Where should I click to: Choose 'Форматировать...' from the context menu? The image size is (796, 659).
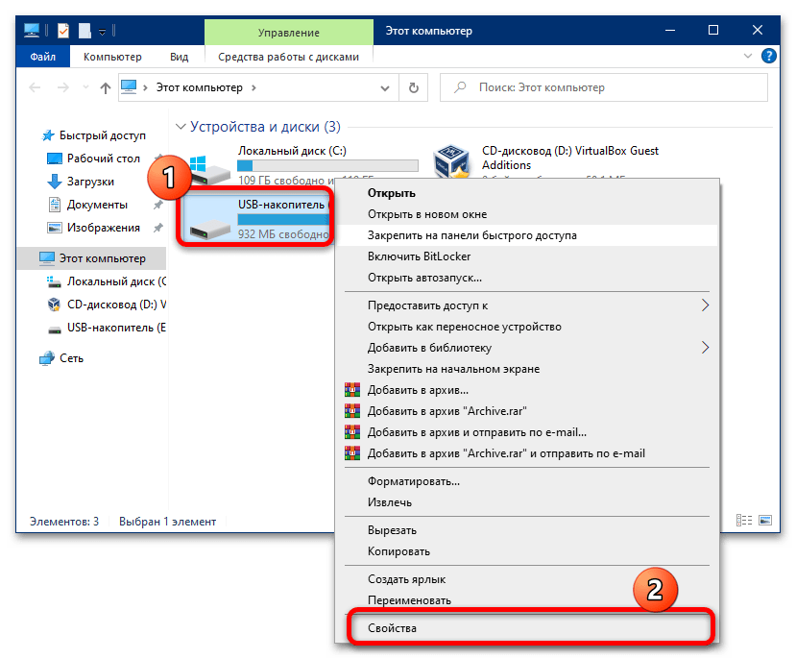click(413, 481)
